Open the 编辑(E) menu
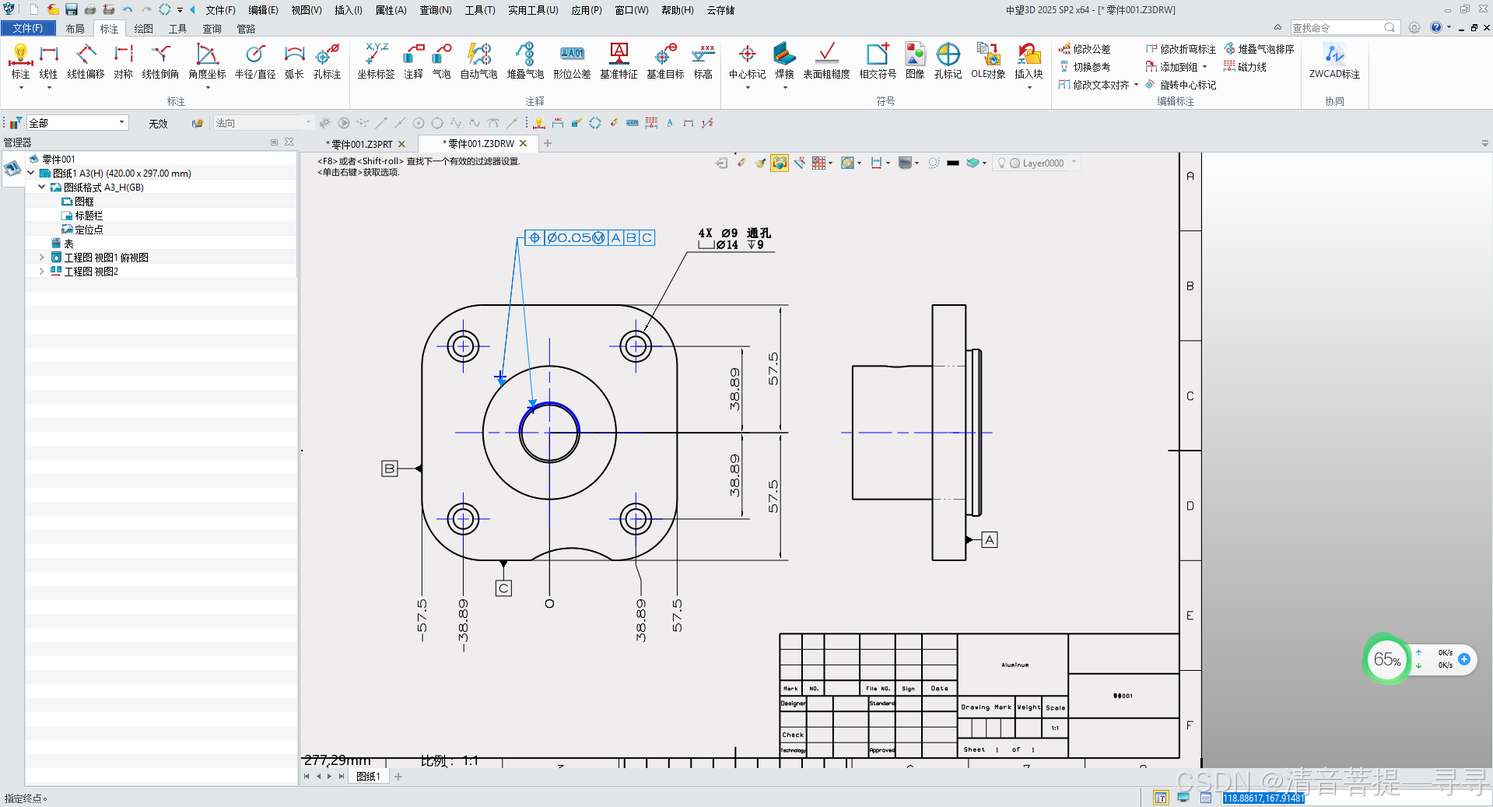Viewport: 1493px width, 807px height. pos(263,10)
